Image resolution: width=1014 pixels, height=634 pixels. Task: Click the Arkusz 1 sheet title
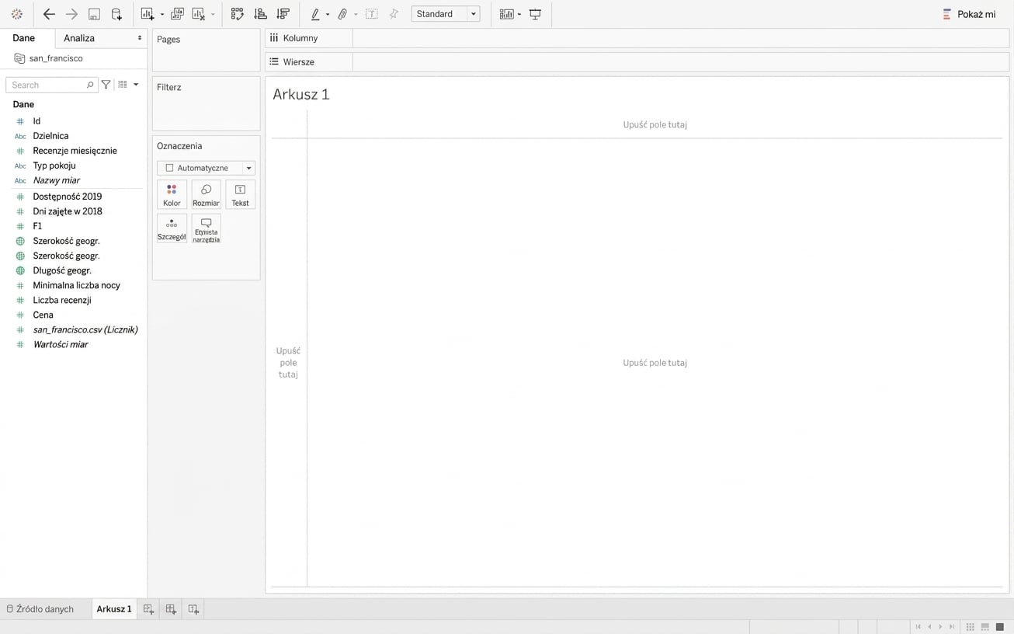(x=301, y=94)
